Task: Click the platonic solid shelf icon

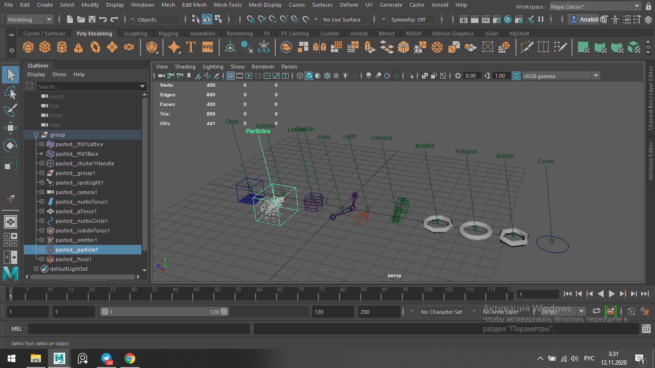Action: pyautogui.click(x=152, y=47)
